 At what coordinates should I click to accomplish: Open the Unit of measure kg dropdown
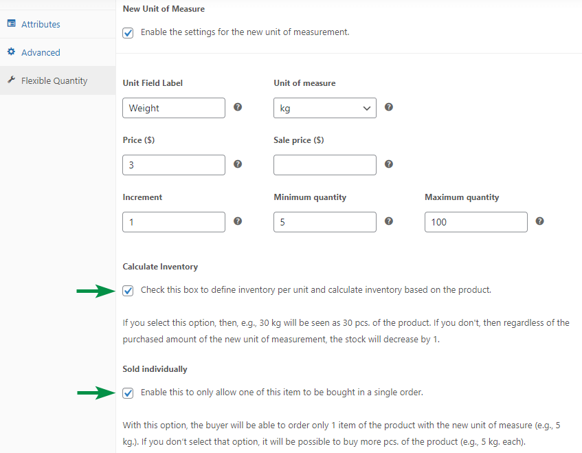pyautogui.click(x=325, y=108)
